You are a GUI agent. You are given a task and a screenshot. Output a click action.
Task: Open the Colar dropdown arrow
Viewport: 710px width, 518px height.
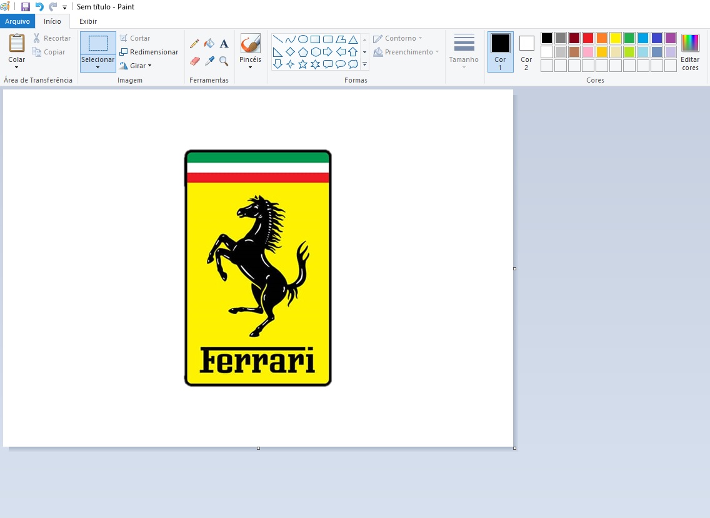point(17,68)
